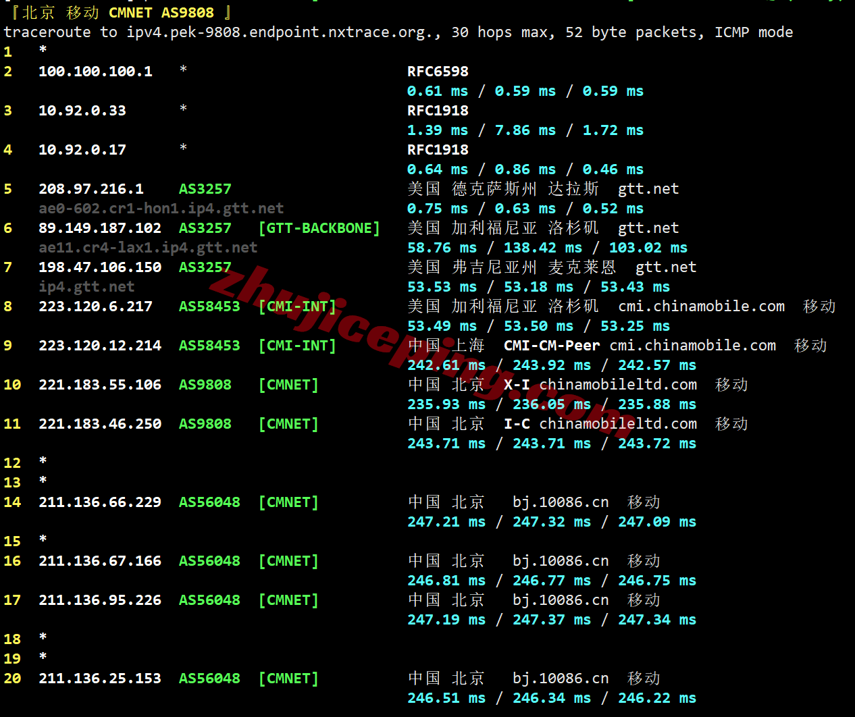The height and width of the screenshot is (717, 855).
Task: Click cmi.chinamobile.com on hop 8
Action: click(x=702, y=307)
